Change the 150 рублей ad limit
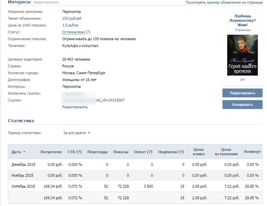Screen dimensions: 267x206 pos(72,19)
